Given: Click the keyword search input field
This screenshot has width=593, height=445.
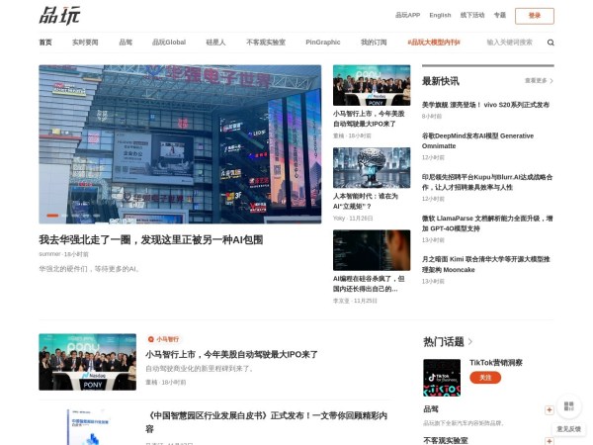Looking at the screenshot, I should (x=509, y=43).
